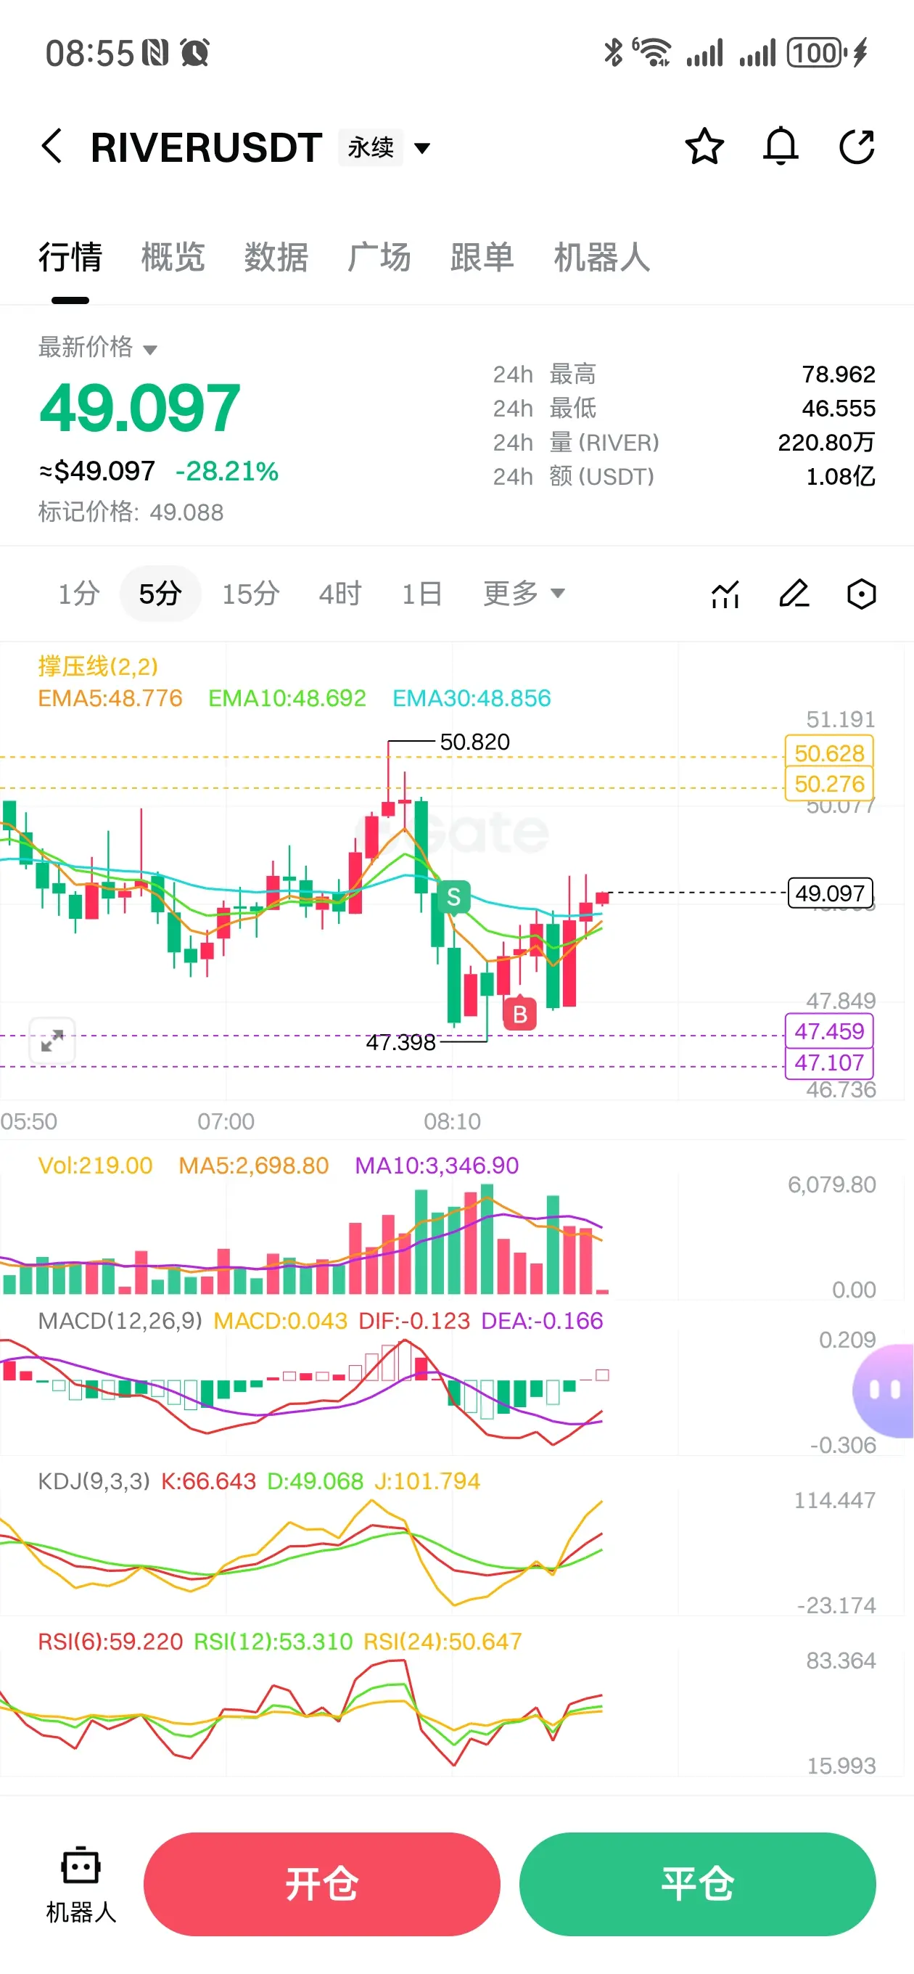
Task: Tap current price tag 49.097 on chart
Action: [830, 893]
